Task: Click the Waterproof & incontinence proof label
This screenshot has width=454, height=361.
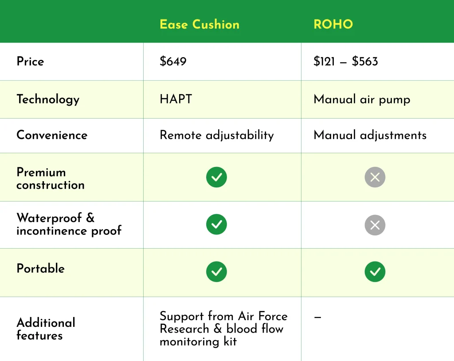Action: pyautogui.click(x=69, y=224)
